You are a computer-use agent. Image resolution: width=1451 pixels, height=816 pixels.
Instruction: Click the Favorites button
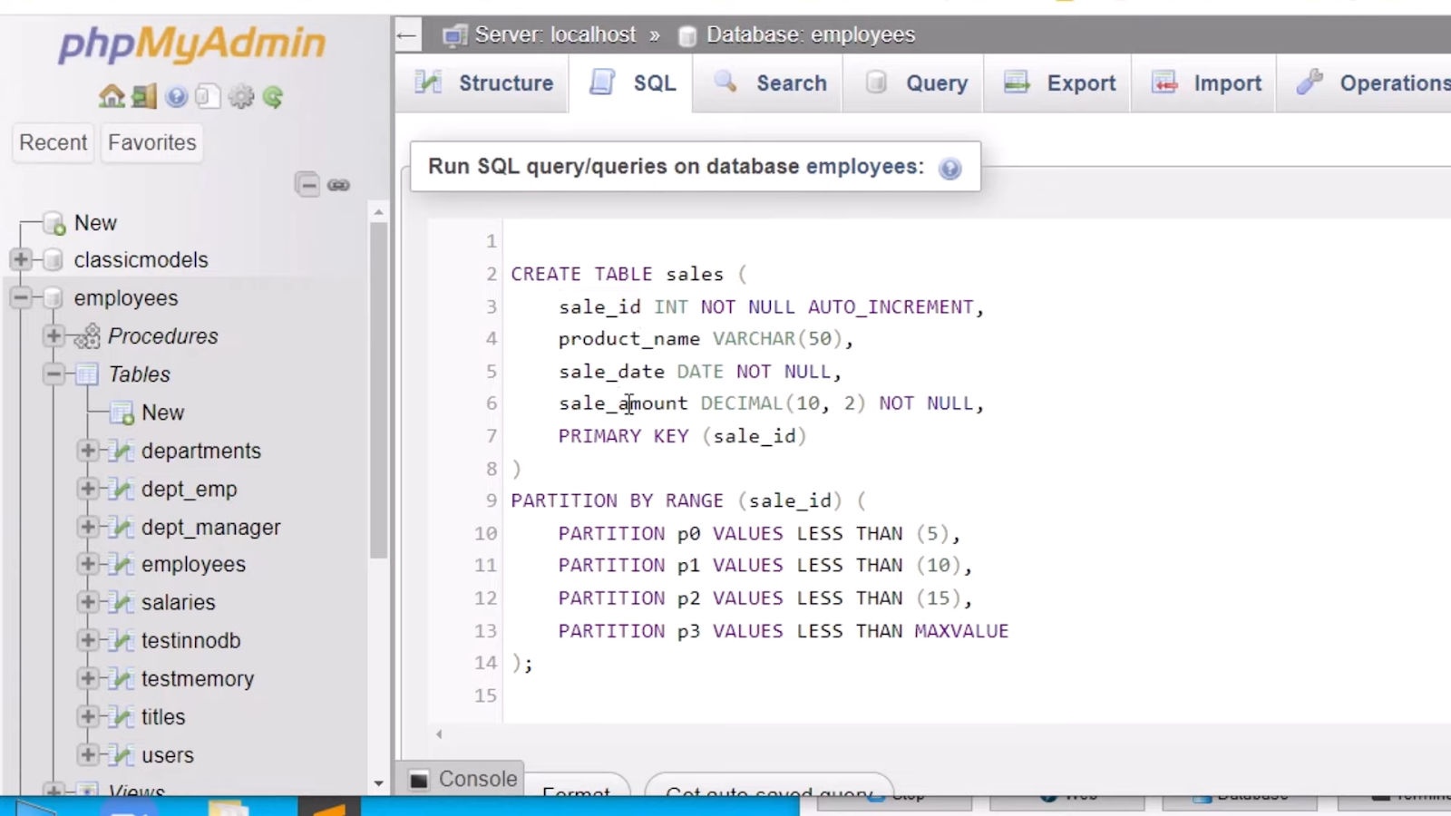[x=152, y=143]
